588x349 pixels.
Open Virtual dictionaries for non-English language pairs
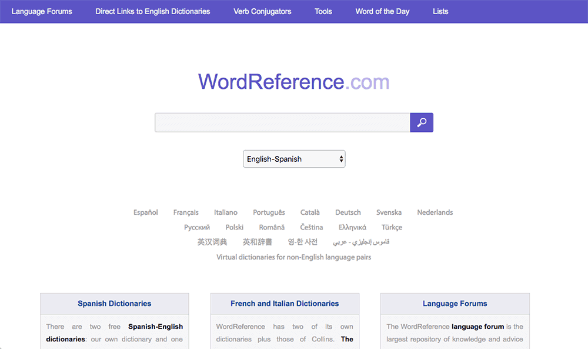294,257
